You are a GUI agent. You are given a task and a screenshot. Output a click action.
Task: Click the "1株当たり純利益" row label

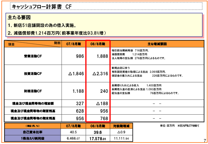[33, 138]
